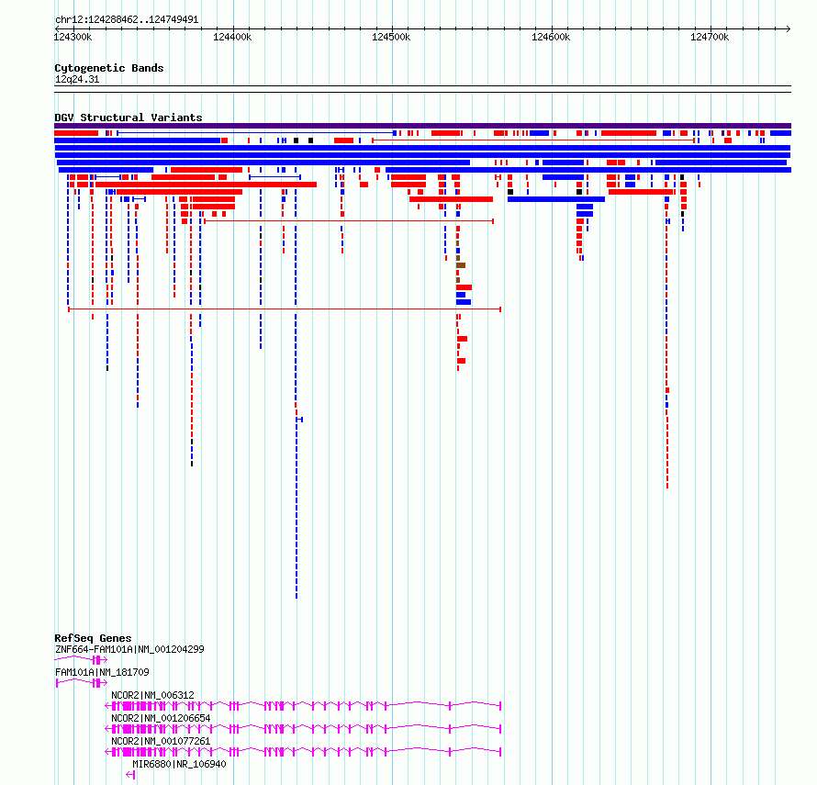Screen dimensions: 817x785
Task: Click the 124500k ruler label
Action: pos(391,37)
